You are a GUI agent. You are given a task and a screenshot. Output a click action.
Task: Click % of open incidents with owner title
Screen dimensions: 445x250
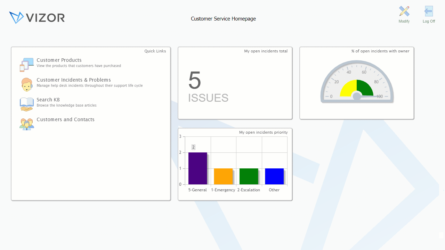(380, 51)
